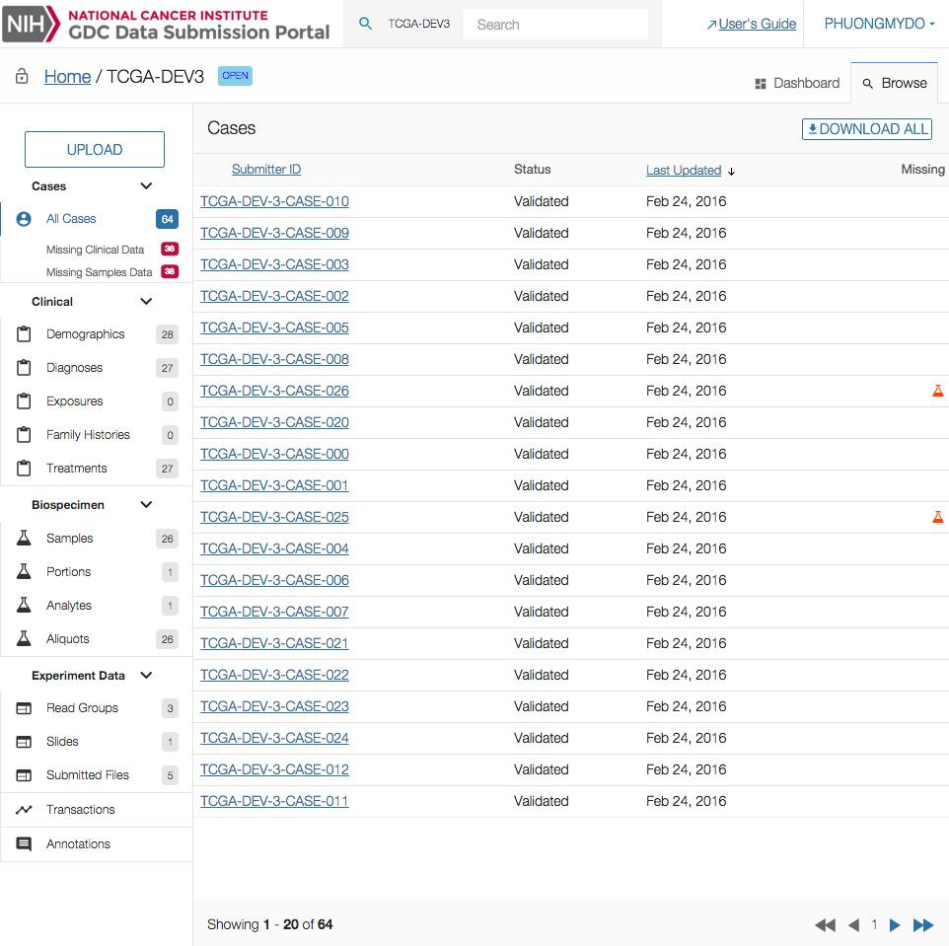Jump to first page using double-left arrow
The height and width of the screenshot is (946, 949).
[x=825, y=925]
